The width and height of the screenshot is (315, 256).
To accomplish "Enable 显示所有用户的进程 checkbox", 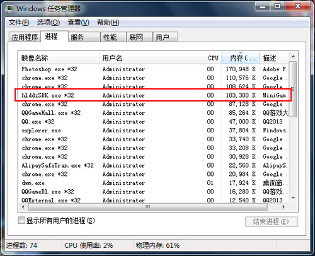I will [21, 221].
